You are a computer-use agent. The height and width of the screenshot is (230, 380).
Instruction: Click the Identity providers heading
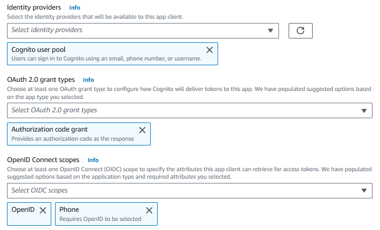click(x=34, y=7)
